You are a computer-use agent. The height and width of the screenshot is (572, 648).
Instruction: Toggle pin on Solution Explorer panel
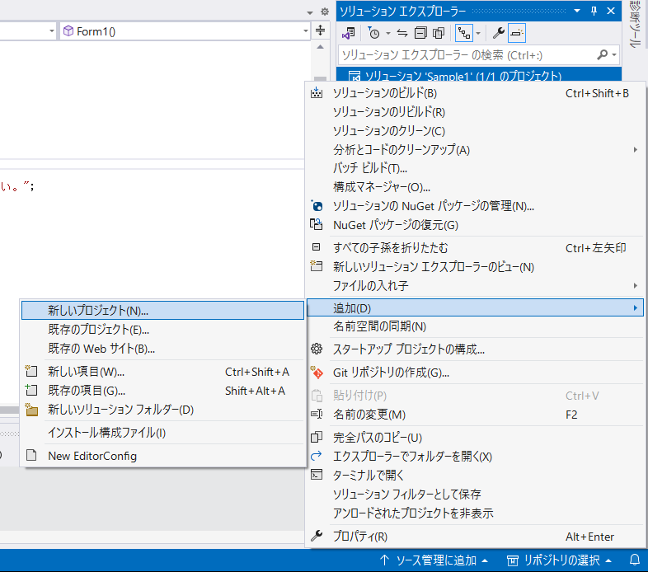[594, 11]
